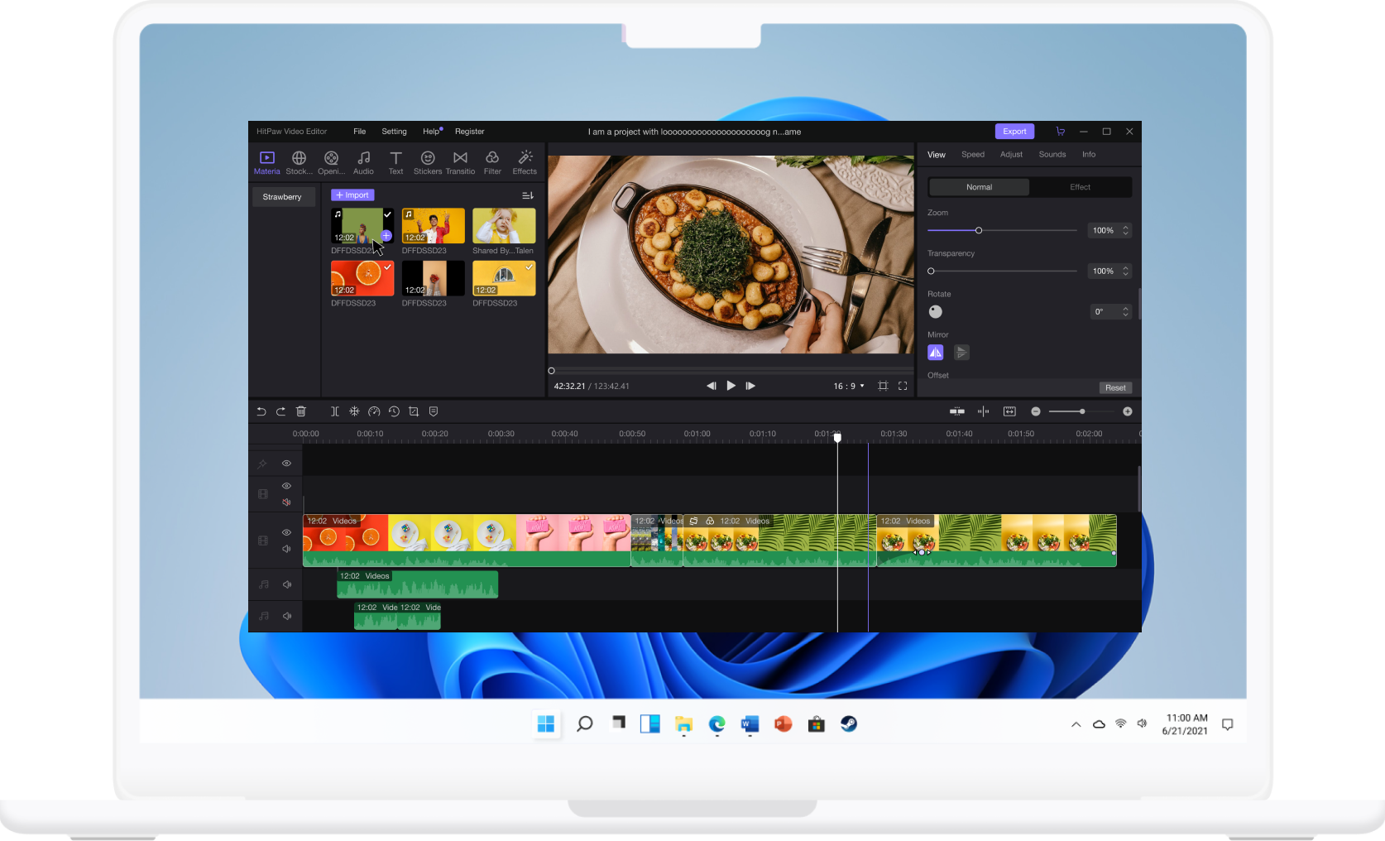The height and width of the screenshot is (841, 1385).
Task: Mute the first audio track
Action: (x=287, y=584)
